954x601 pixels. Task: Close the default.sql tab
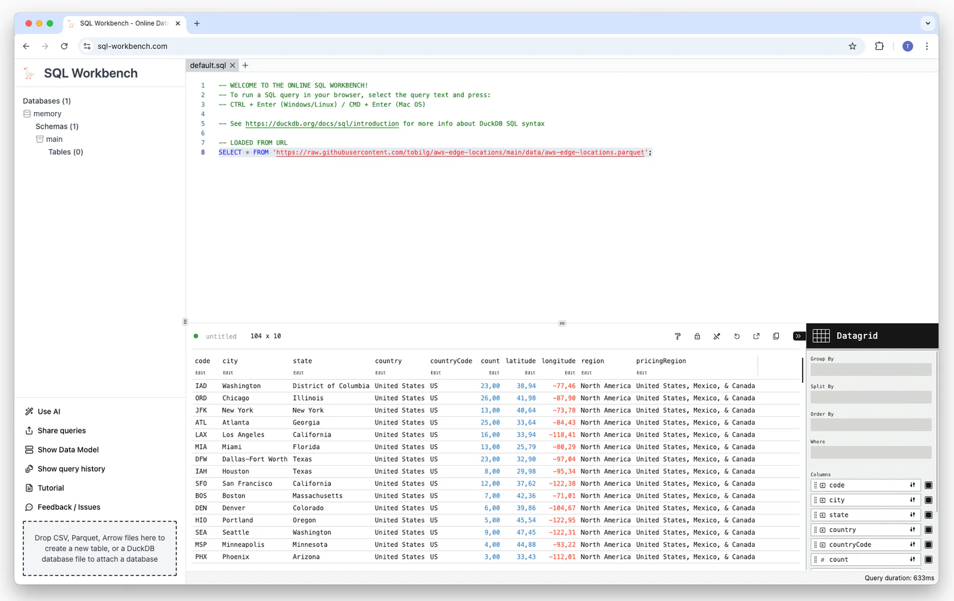(233, 66)
